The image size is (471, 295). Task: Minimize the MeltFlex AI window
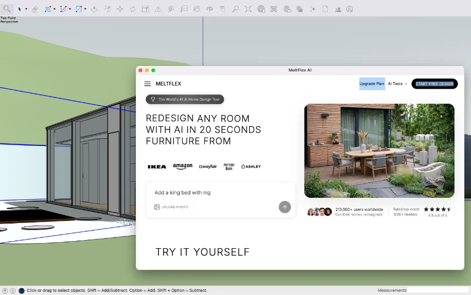click(x=147, y=70)
